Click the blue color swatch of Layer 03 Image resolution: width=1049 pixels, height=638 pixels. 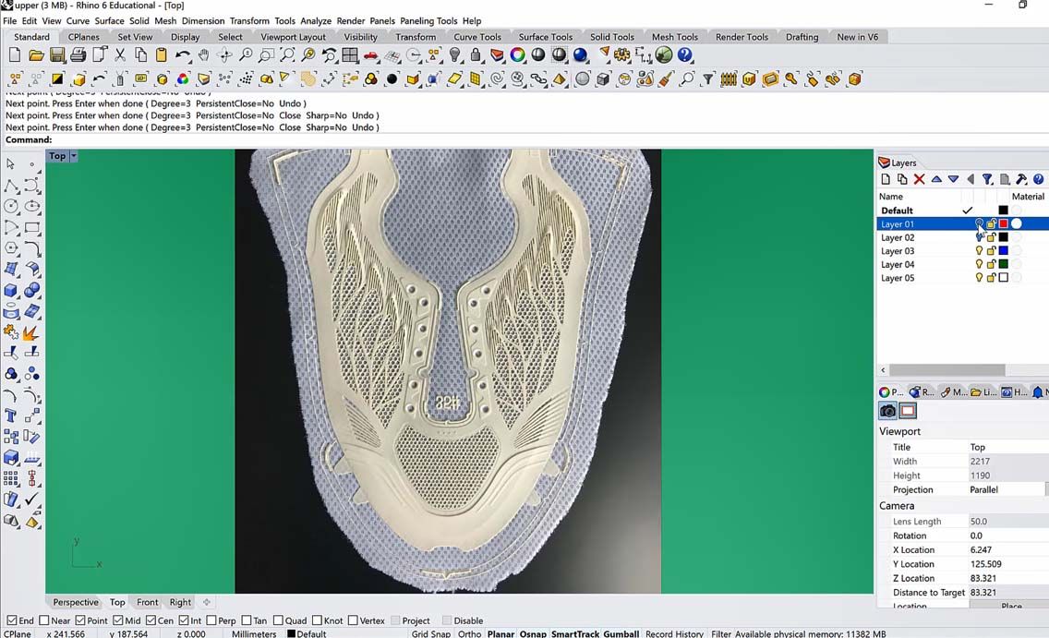point(1004,251)
